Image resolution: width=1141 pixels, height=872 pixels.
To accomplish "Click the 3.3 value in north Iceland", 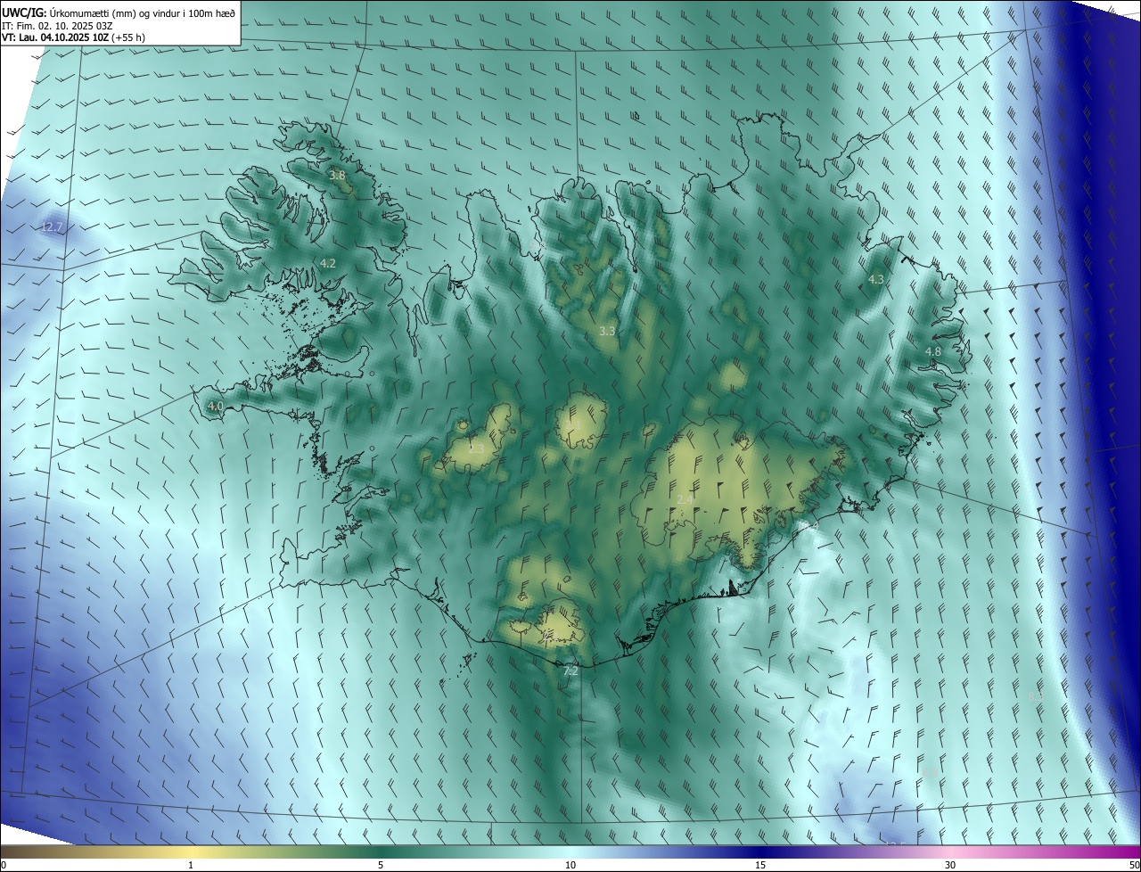I will pyautogui.click(x=607, y=331).
